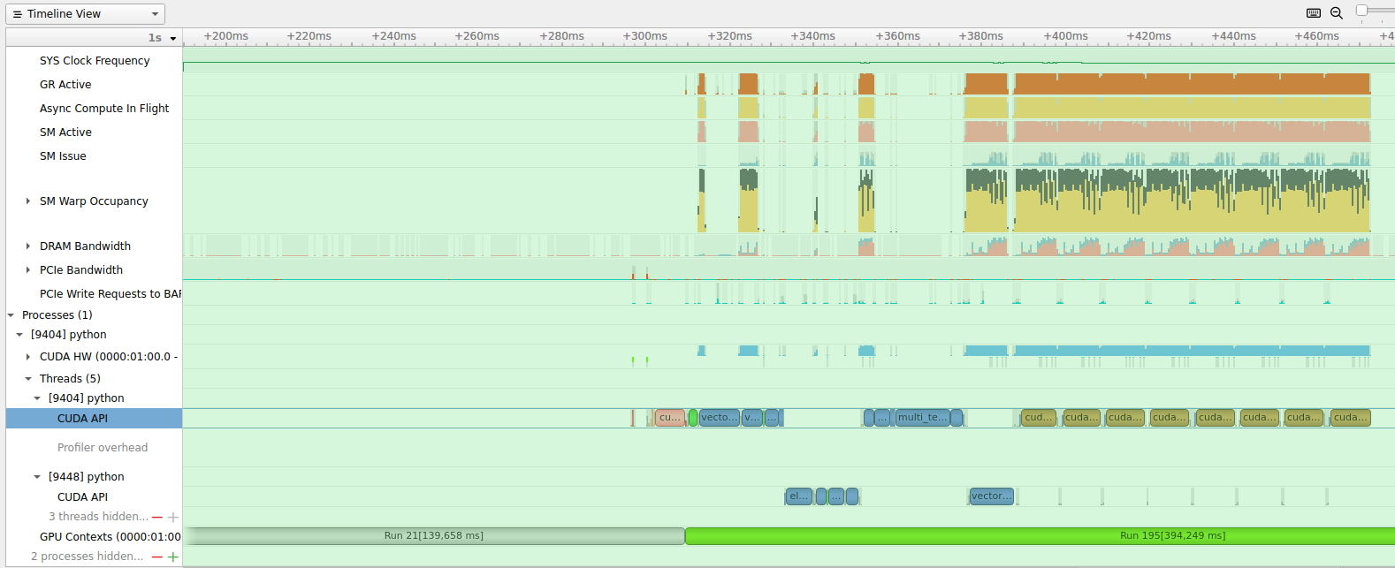Image resolution: width=1395 pixels, height=568 pixels.
Task: Expand the PCIe Bandwidth row
Action: click(28, 270)
